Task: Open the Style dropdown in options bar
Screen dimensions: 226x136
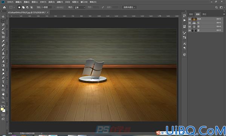Action: click(80, 8)
